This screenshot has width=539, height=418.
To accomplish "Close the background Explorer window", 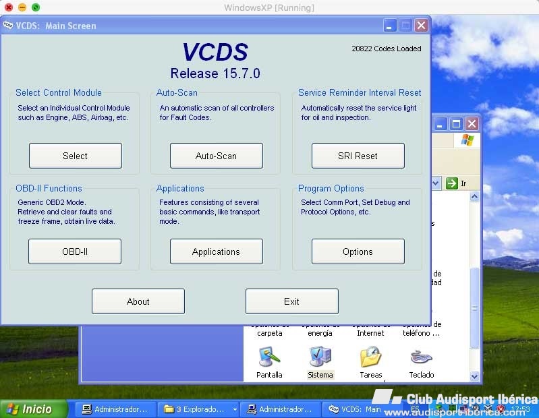I will point(472,123).
